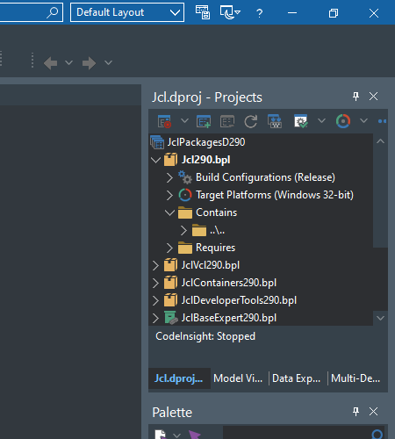395x439 pixels.
Task: Click the Palette categories page icon
Action: [161, 435]
